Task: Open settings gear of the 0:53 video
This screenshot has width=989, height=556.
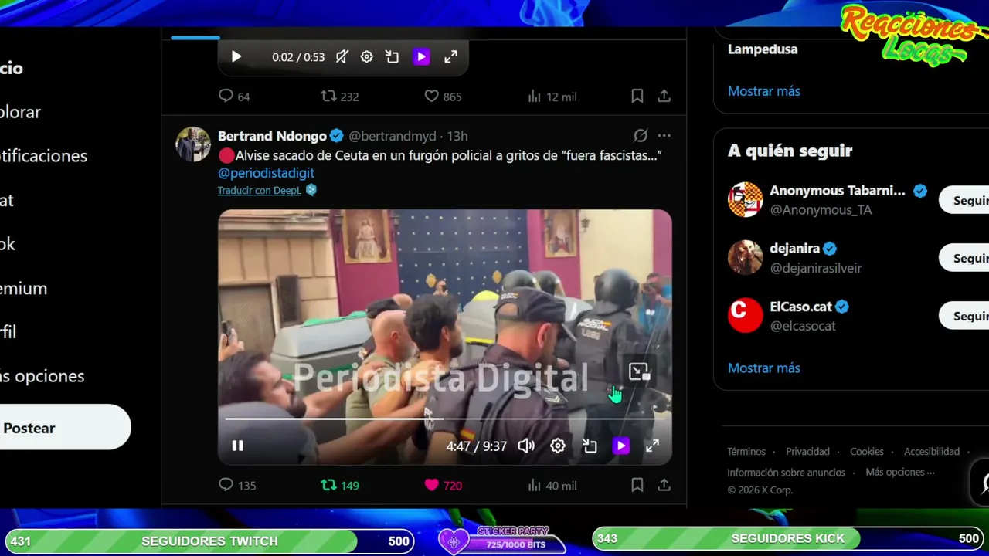Action: (367, 56)
